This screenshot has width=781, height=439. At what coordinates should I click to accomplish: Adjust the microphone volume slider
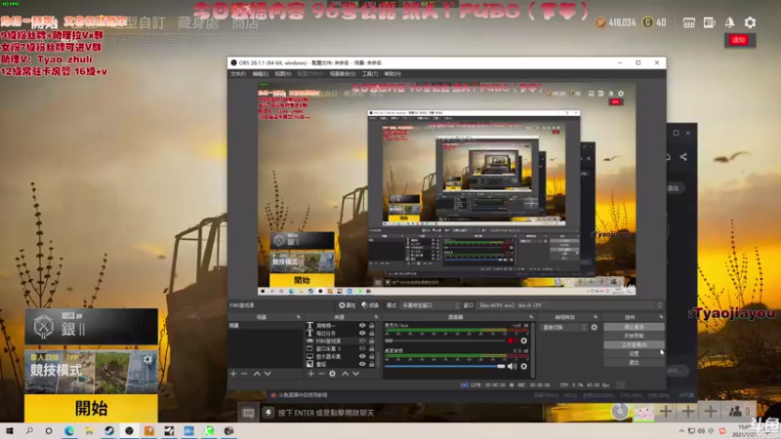click(445, 340)
